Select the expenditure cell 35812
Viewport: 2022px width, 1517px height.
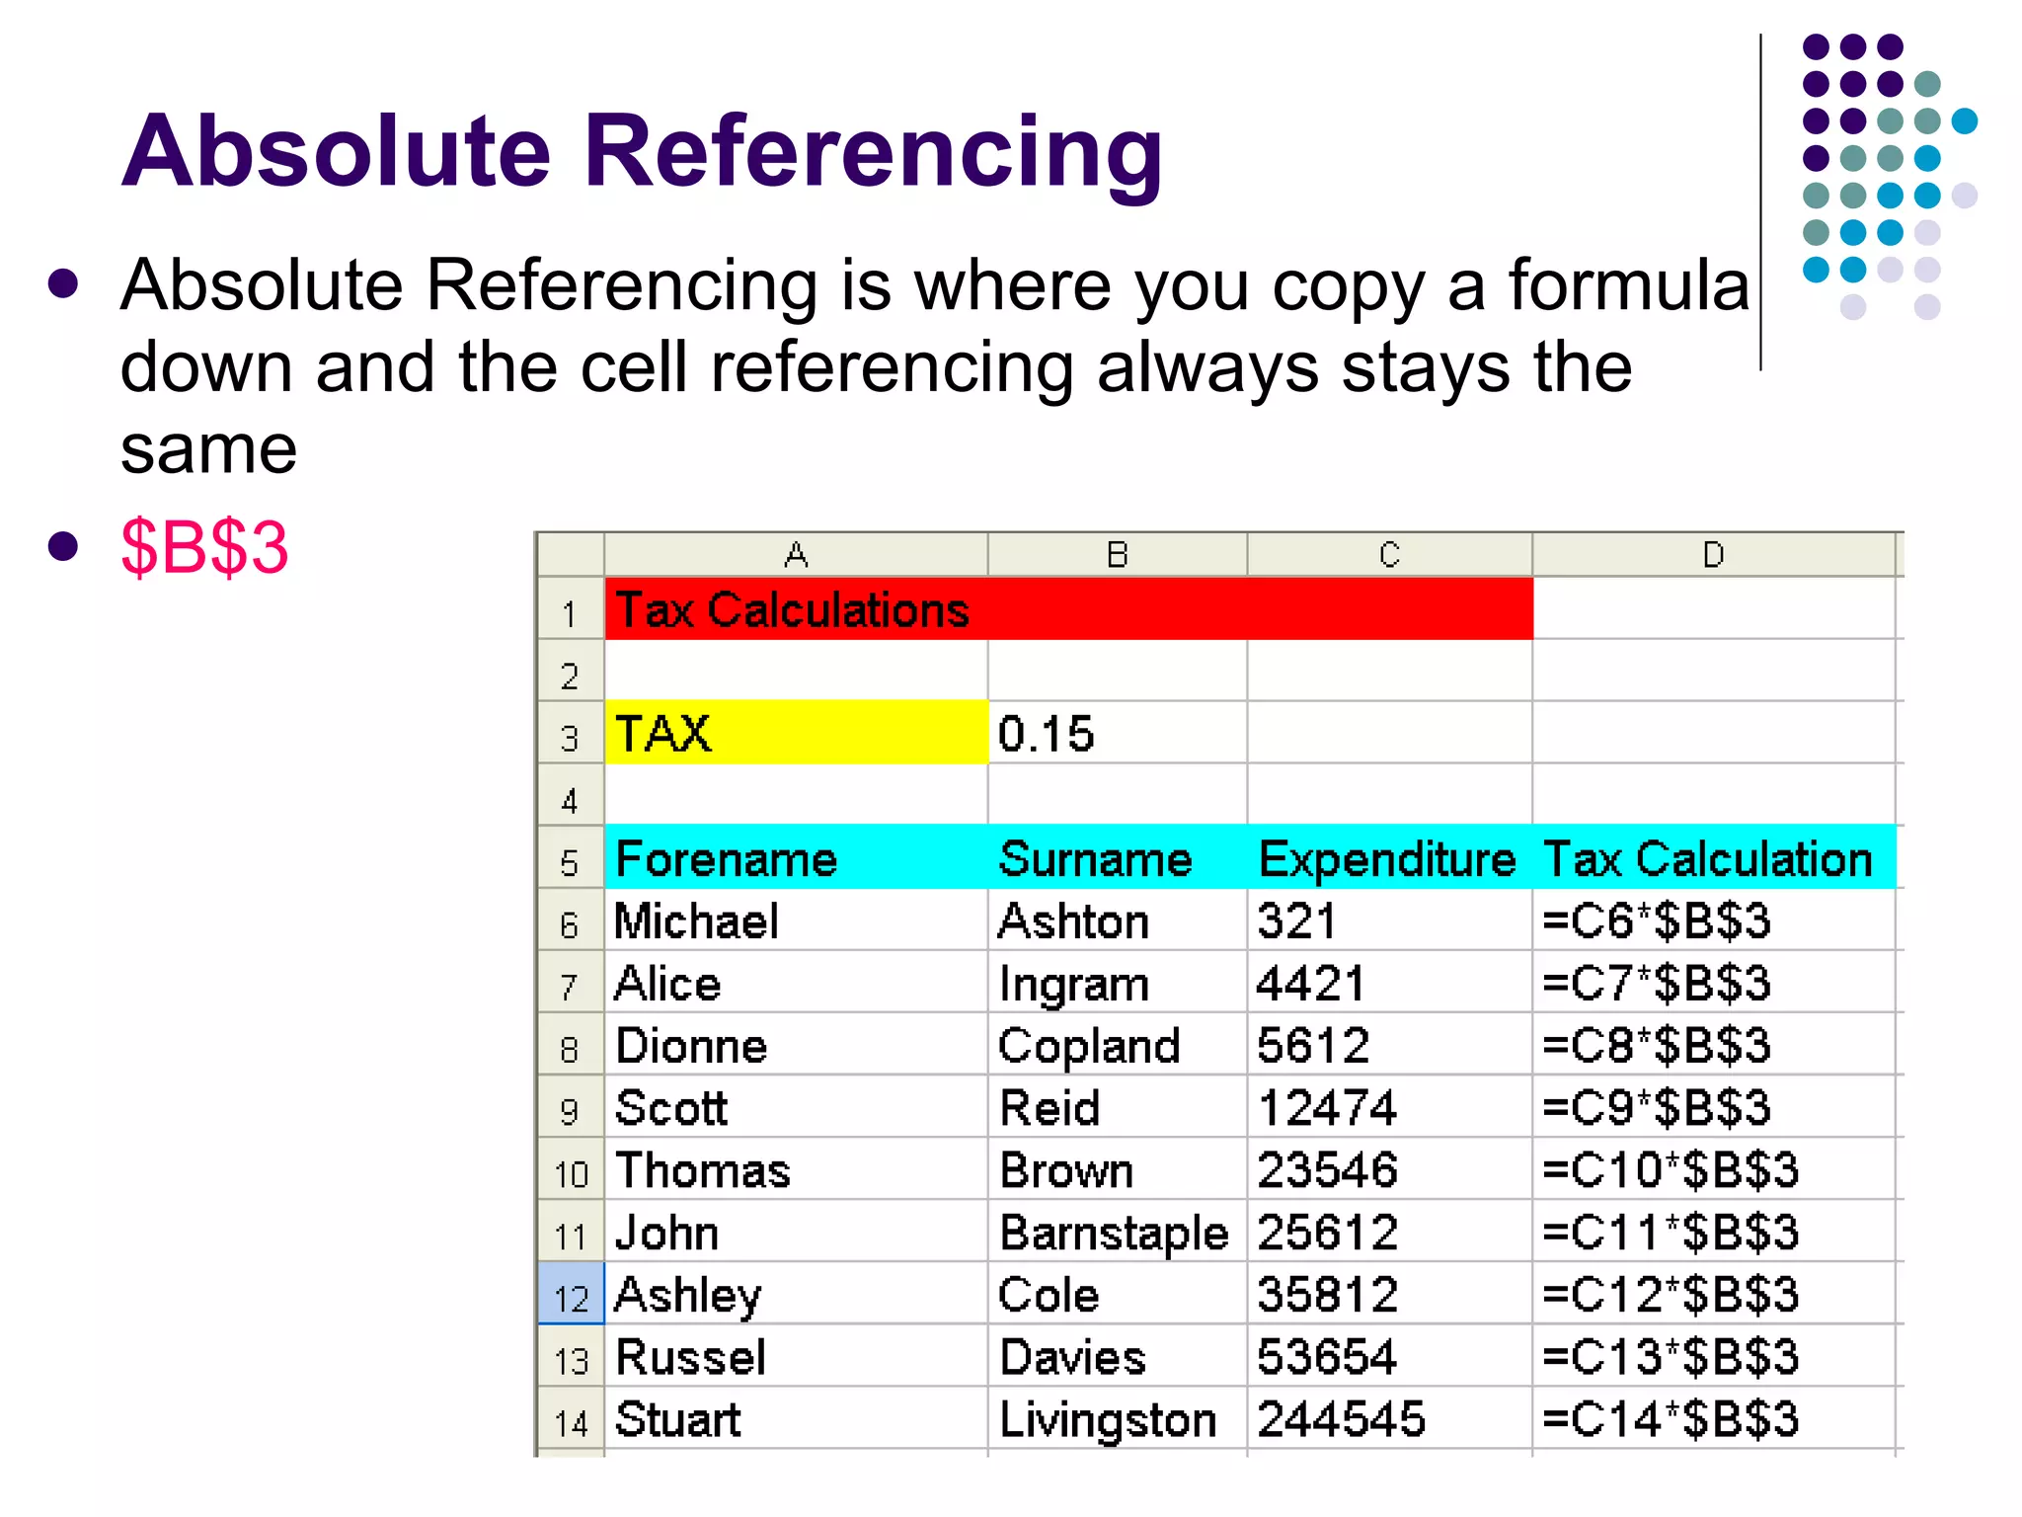[1390, 1294]
